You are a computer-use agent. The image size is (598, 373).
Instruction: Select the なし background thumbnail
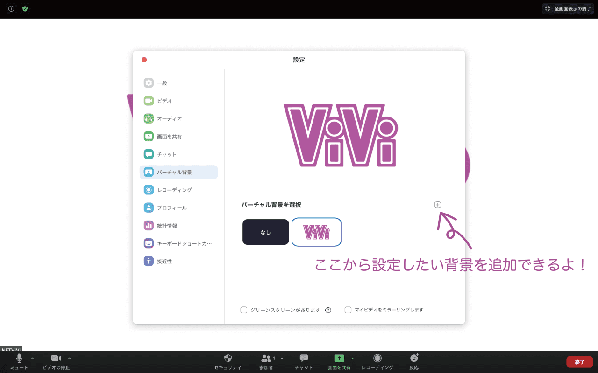(266, 232)
